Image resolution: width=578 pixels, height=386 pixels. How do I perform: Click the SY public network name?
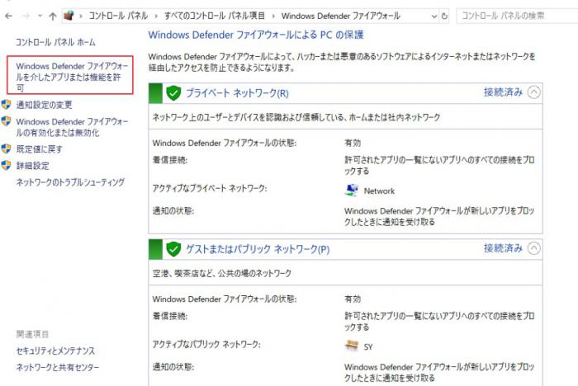[x=368, y=347]
